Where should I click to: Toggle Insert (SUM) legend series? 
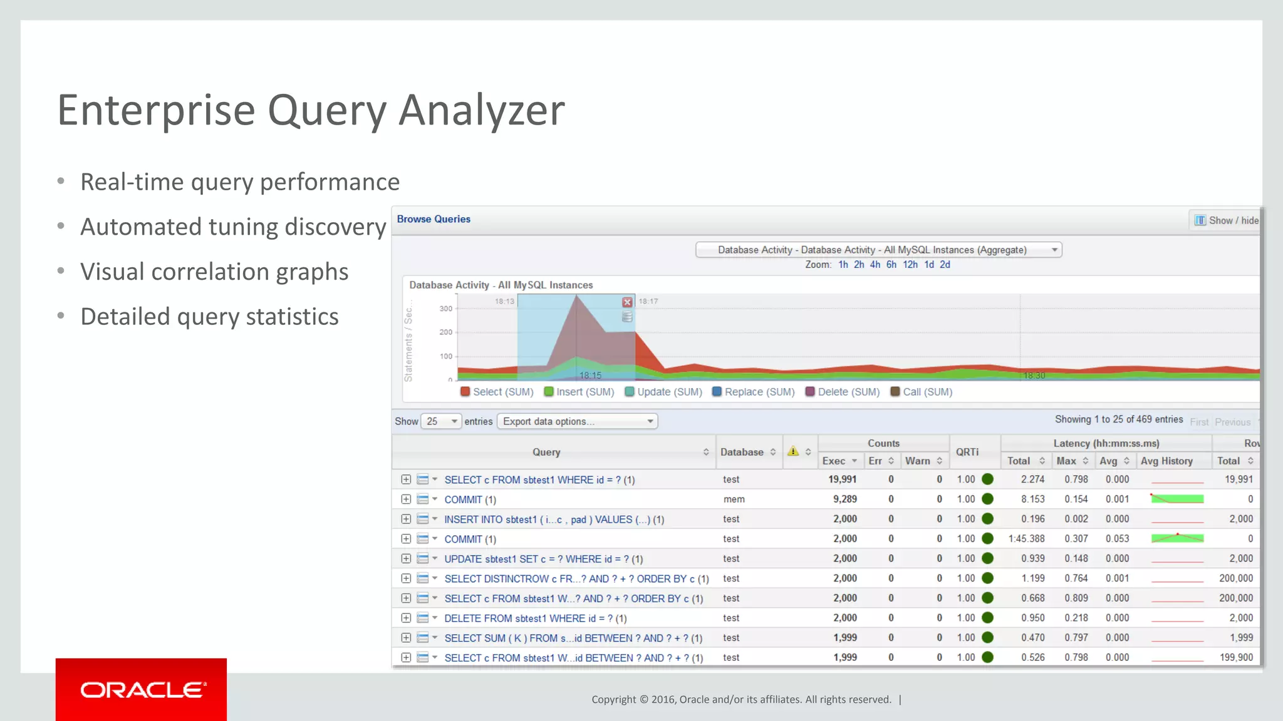[579, 392]
